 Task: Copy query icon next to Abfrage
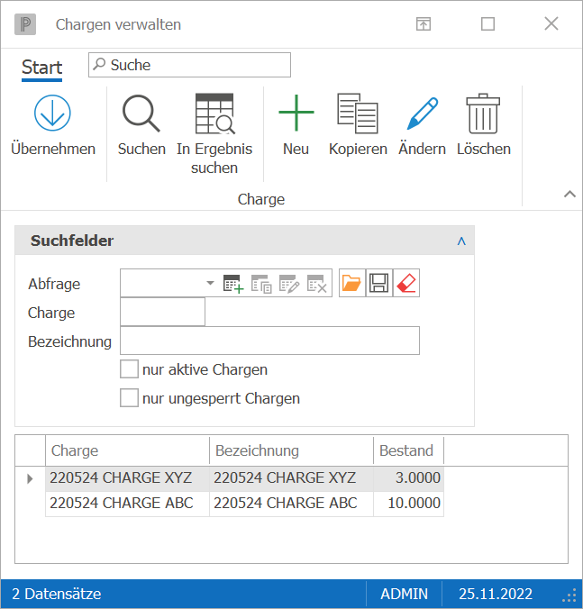(261, 284)
